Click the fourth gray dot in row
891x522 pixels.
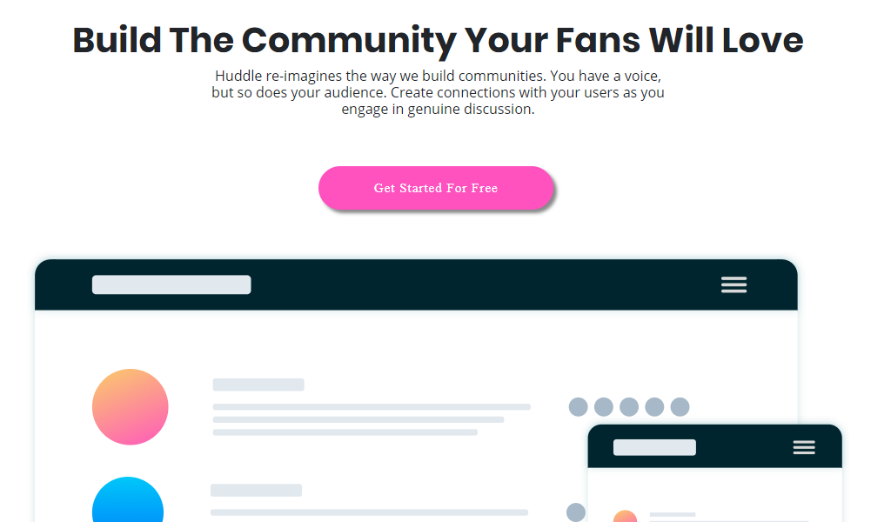654,406
